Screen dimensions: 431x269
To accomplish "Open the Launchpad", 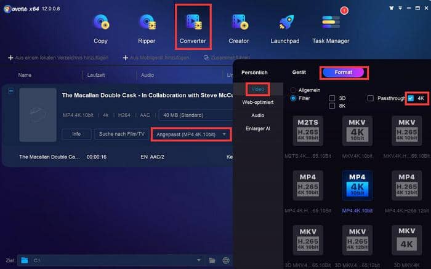I will click(x=285, y=28).
